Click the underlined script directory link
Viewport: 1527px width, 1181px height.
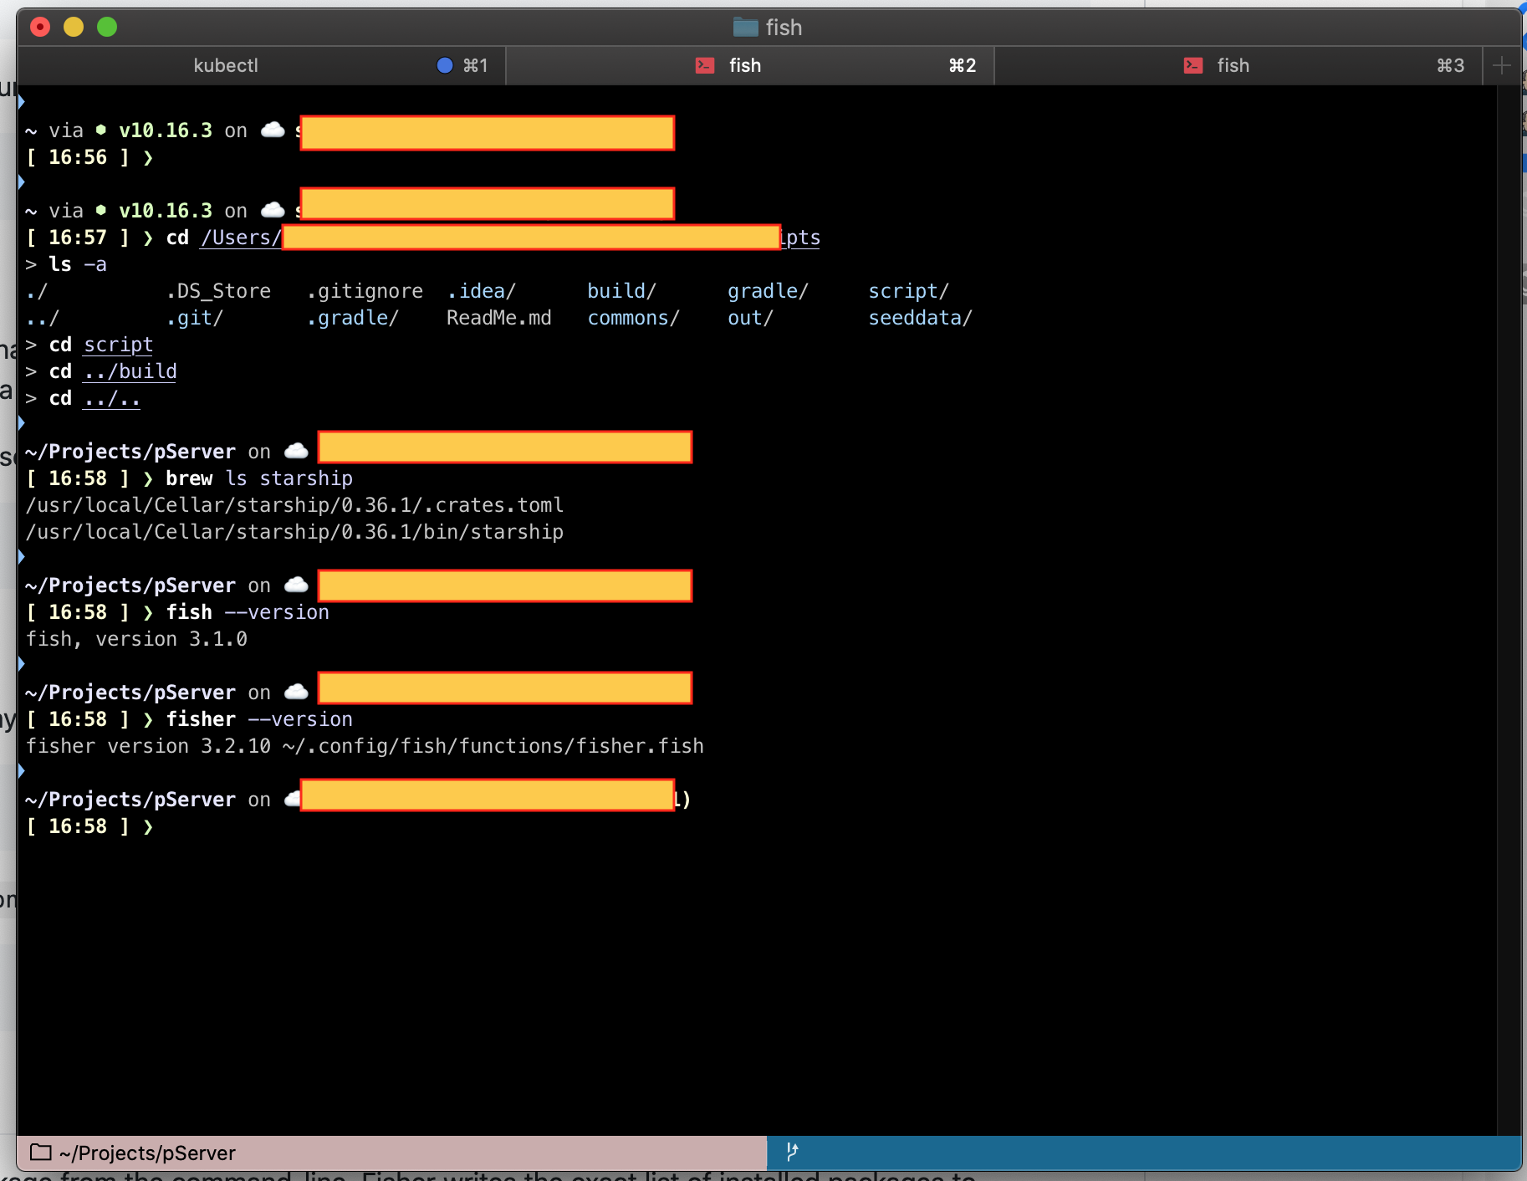coord(117,345)
